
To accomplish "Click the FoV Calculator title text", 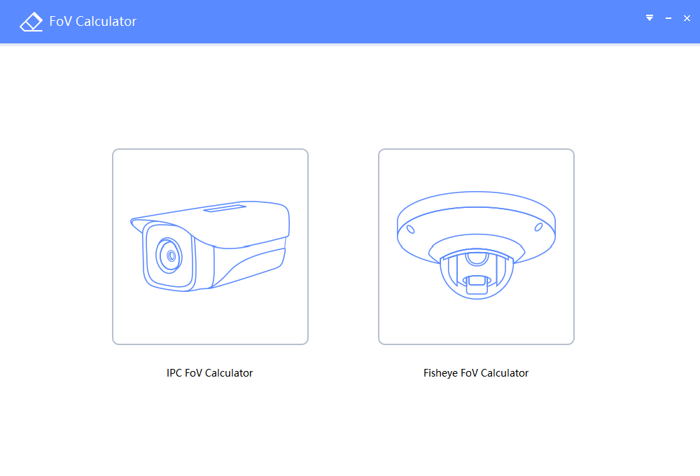I will 93,22.
